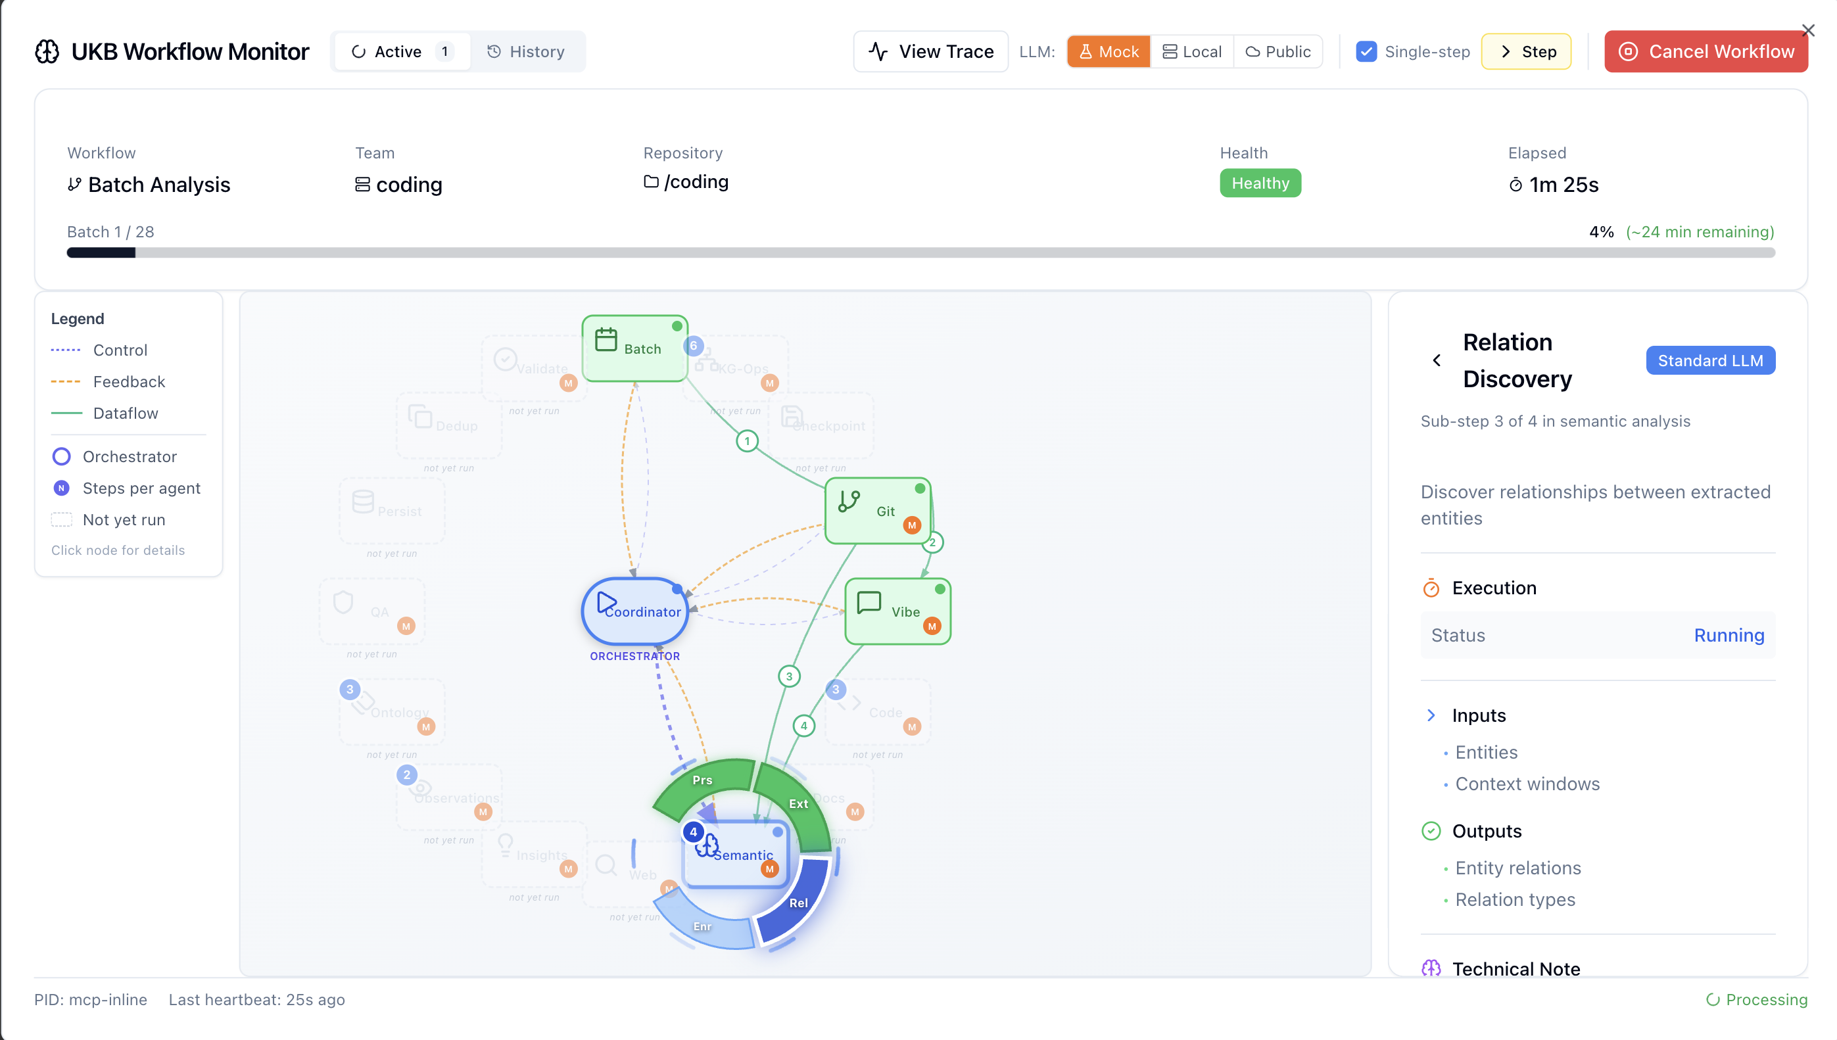Viewport: 1837px width, 1040px height.
Task: Click the /coding repository path
Action: point(686,182)
